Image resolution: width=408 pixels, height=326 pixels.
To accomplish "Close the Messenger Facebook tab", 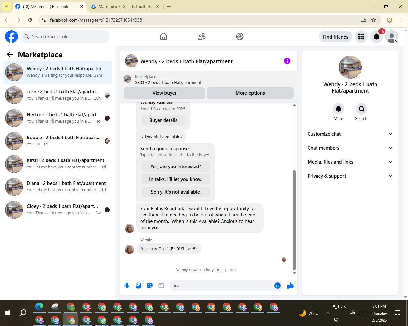I will click(x=82, y=6).
